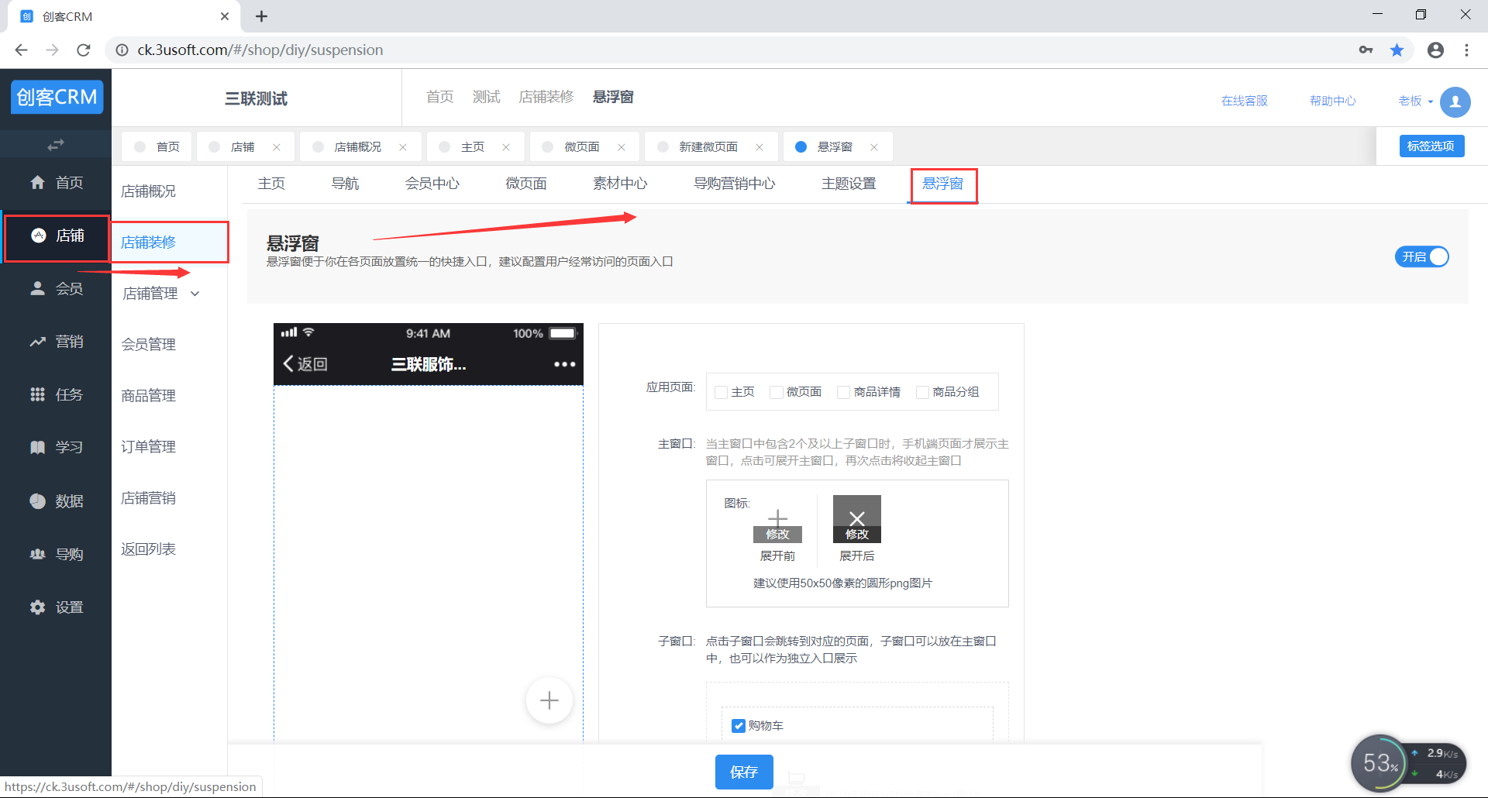Close the 微页面 page tab

622,147
